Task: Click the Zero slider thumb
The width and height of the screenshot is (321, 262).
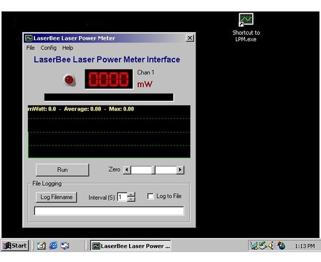Action: tap(153, 170)
